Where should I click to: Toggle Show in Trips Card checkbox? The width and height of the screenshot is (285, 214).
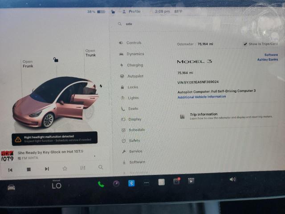[245, 44]
